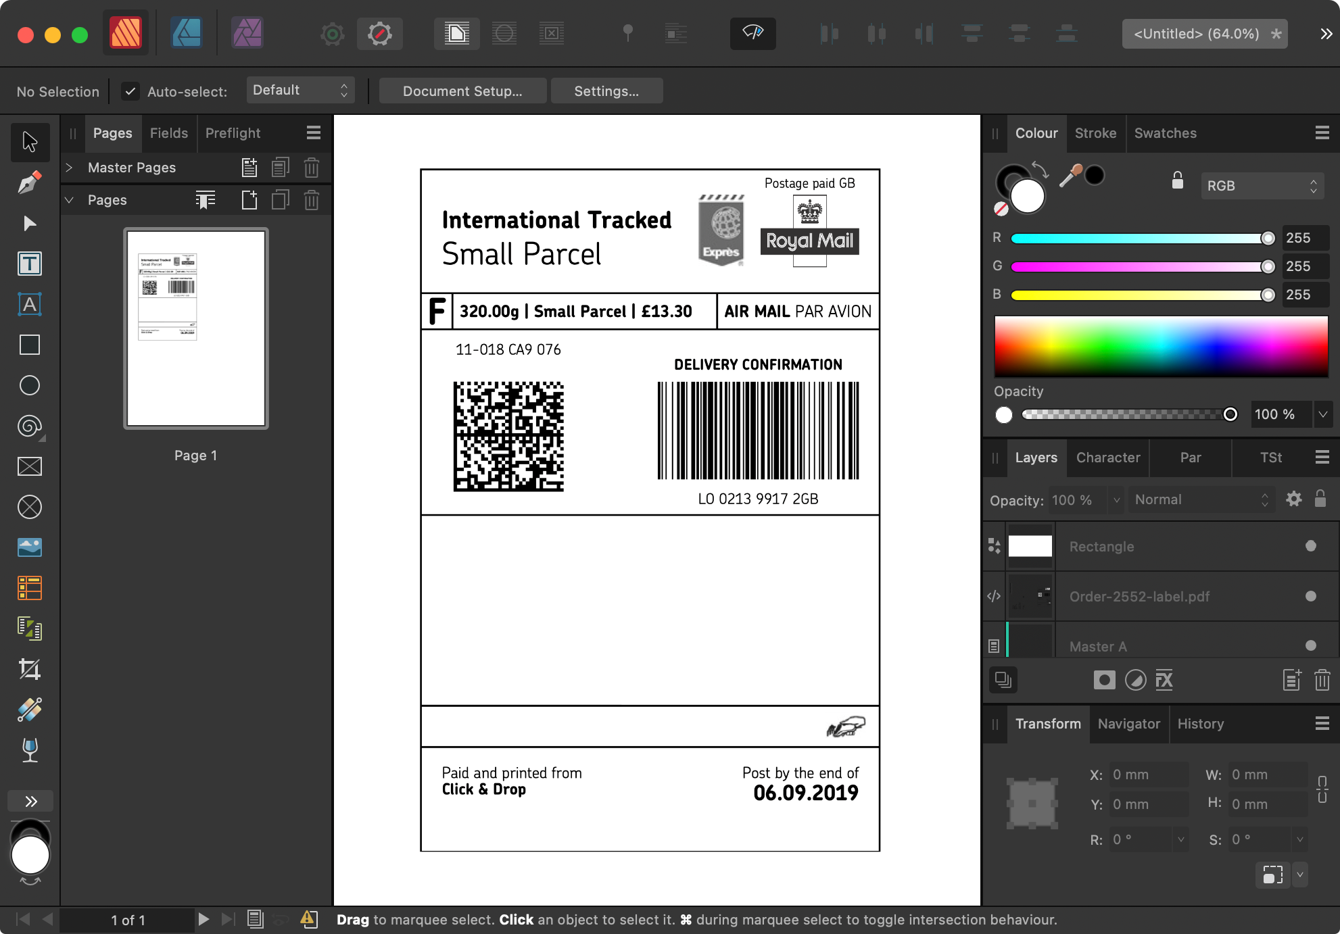Click the Document Setup... button
The image size is (1340, 934).
tap(462, 91)
